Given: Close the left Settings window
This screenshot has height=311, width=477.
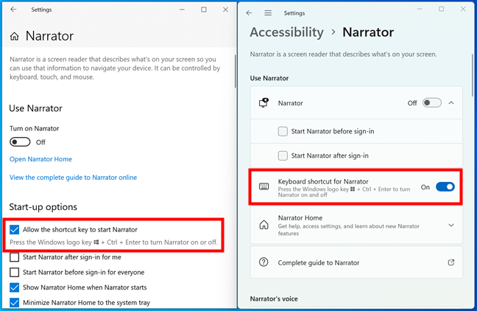Looking at the screenshot, I should tap(225, 10).
